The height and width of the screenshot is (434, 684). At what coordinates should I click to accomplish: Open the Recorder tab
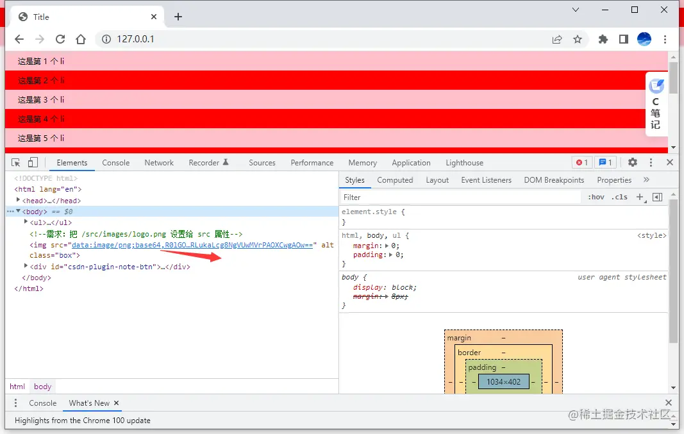208,163
